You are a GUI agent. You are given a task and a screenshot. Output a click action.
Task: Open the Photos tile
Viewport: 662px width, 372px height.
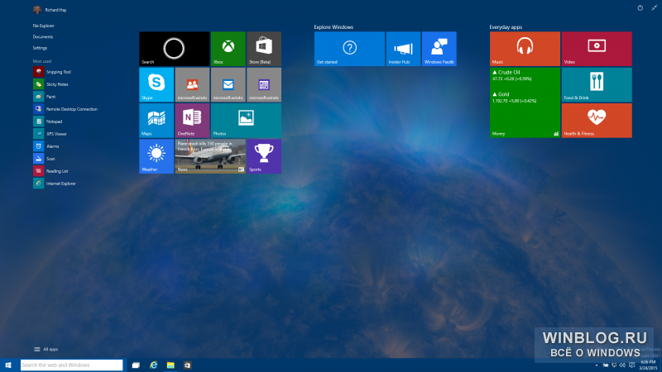pos(246,121)
